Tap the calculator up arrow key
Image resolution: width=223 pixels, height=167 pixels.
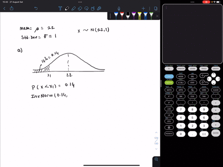pyautogui.click(x=214, y=75)
